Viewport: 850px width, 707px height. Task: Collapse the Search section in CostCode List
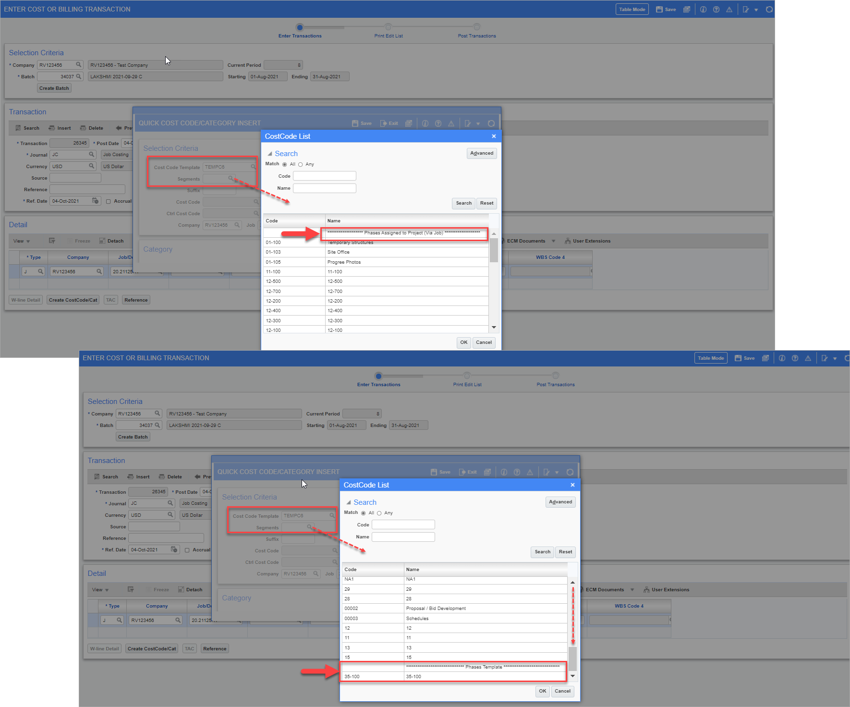tap(270, 153)
